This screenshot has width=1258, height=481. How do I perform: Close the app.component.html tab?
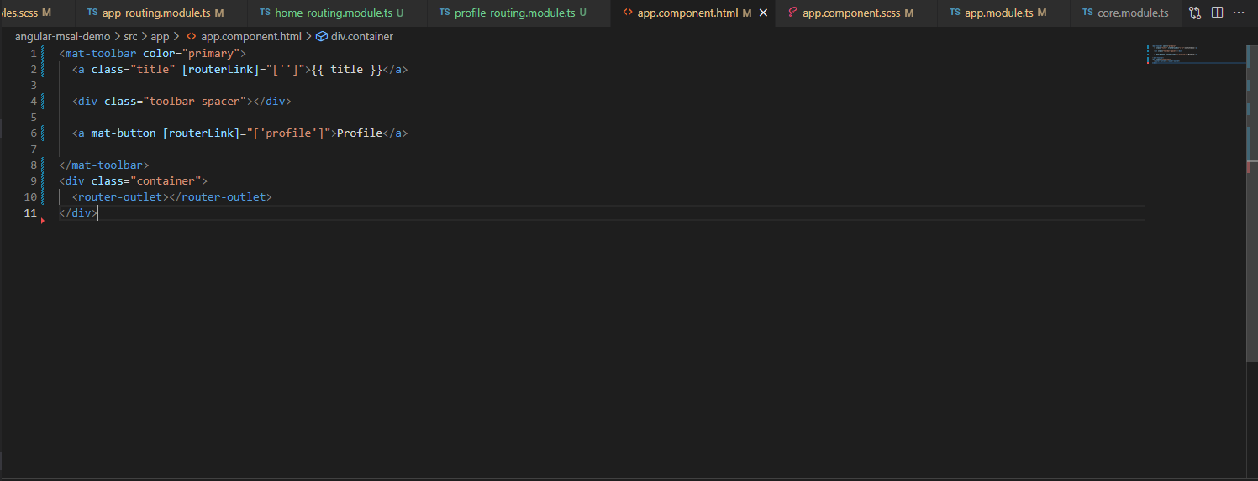[763, 13]
